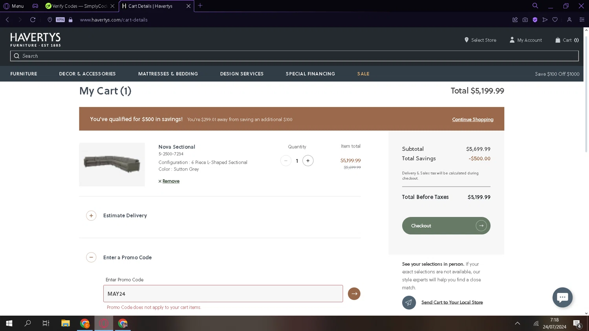The image size is (589, 331).
Task: Open the DECOR & ACCESSORIES menu
Action: [x=87, y=74]
